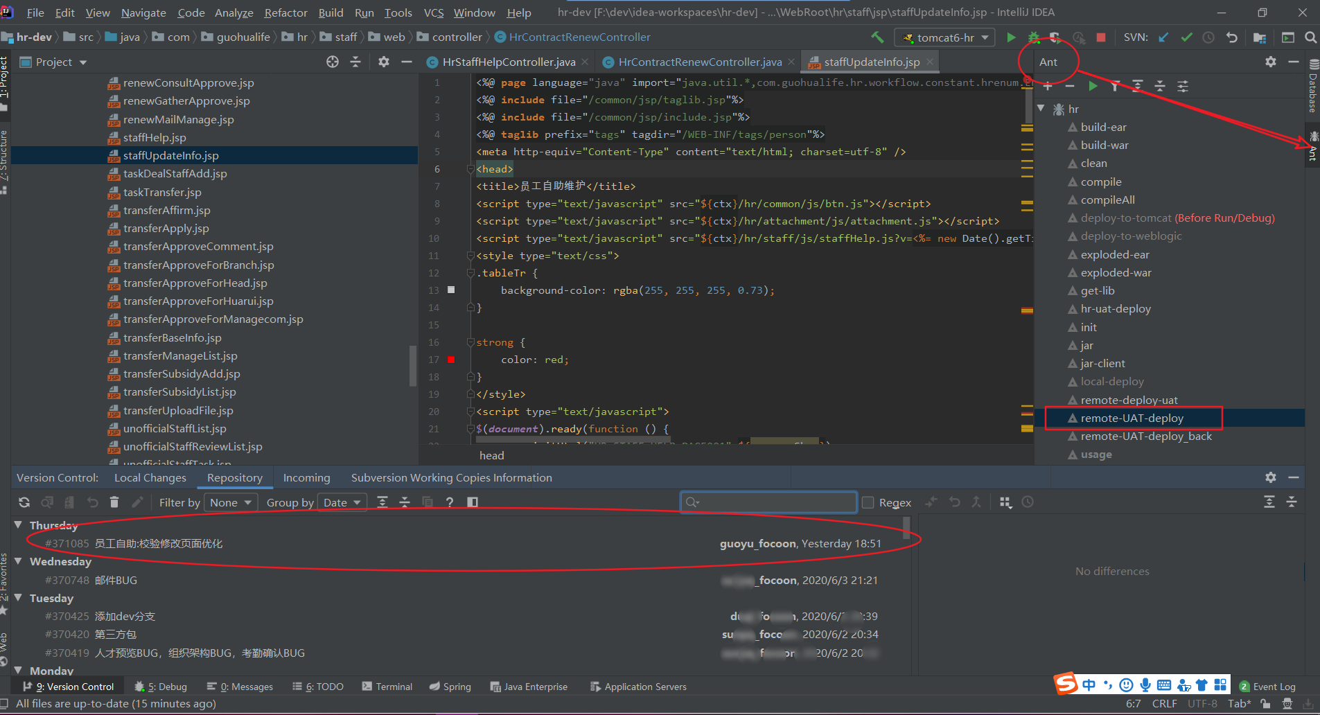Collapse the Thursday commit group
This screenshot has height=715, width=1320.
pos(19,525)
